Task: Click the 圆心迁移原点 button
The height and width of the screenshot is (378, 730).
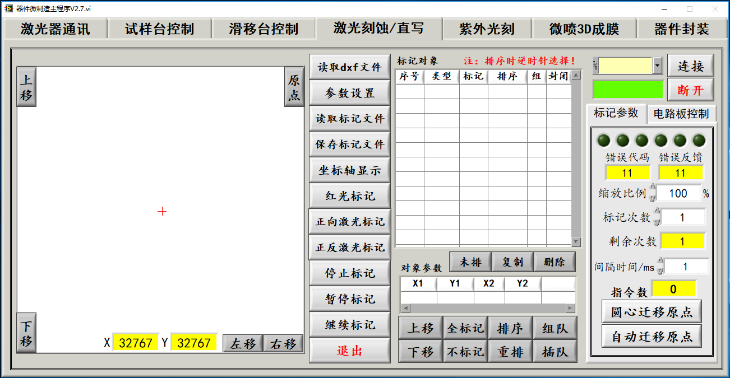Action: click(x=651, y=311)
